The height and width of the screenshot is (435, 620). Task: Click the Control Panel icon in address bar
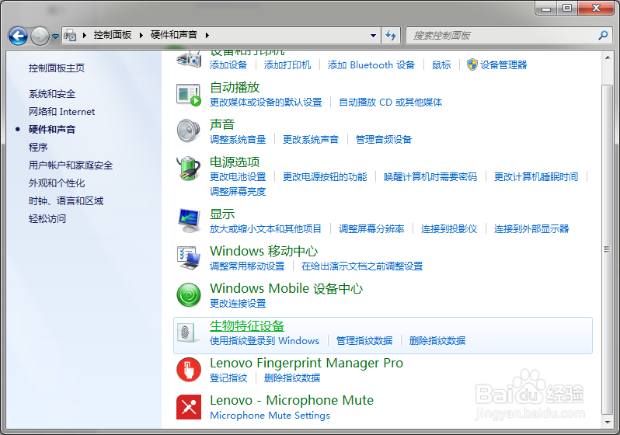(x=71, y=35)
